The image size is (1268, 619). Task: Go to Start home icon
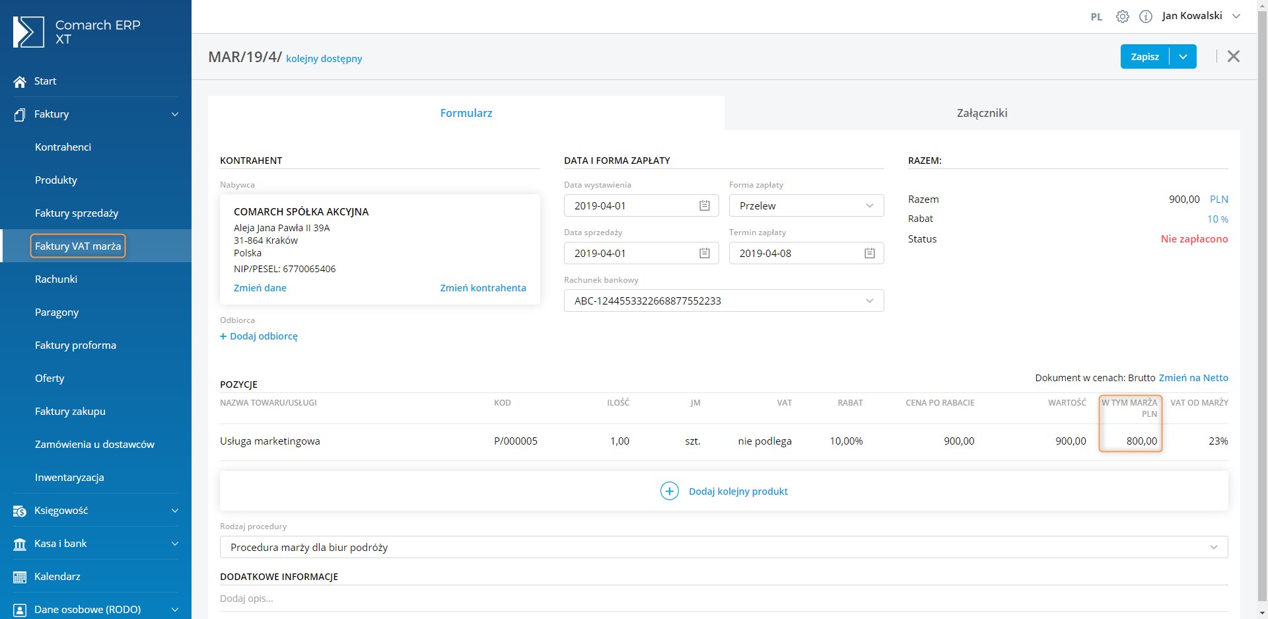point(20,81)
